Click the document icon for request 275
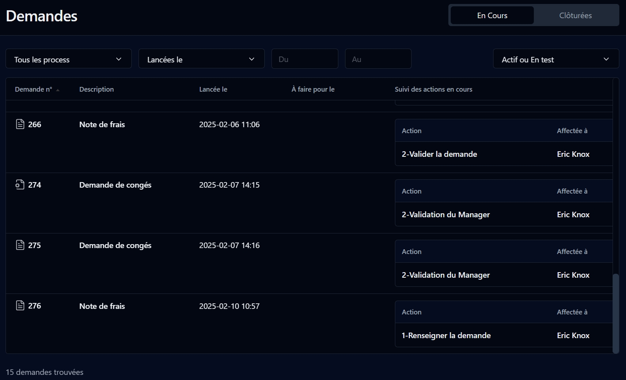 pyautogui.click(x=20, y=245)
